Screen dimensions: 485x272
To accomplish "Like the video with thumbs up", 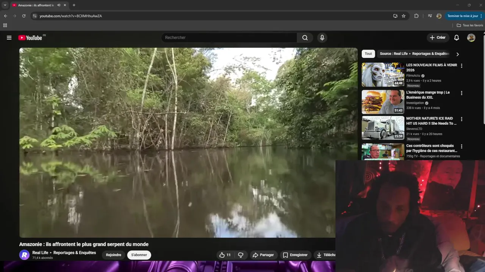I will [x=225, y=255].
